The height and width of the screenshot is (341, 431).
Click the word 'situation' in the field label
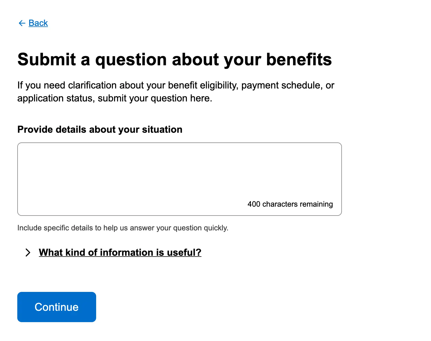(162, 129)
